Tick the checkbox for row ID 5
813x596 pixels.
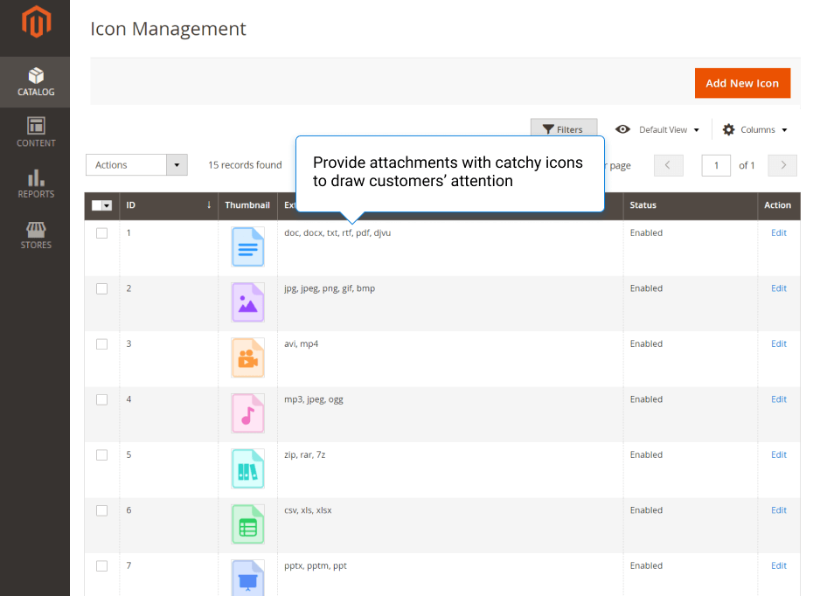101,455
